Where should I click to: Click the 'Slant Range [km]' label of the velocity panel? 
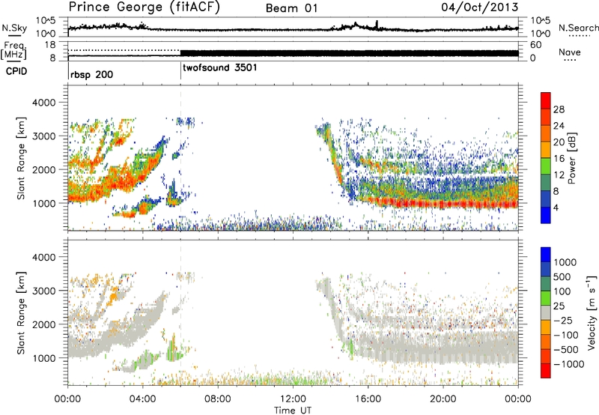tap(21, 312)
